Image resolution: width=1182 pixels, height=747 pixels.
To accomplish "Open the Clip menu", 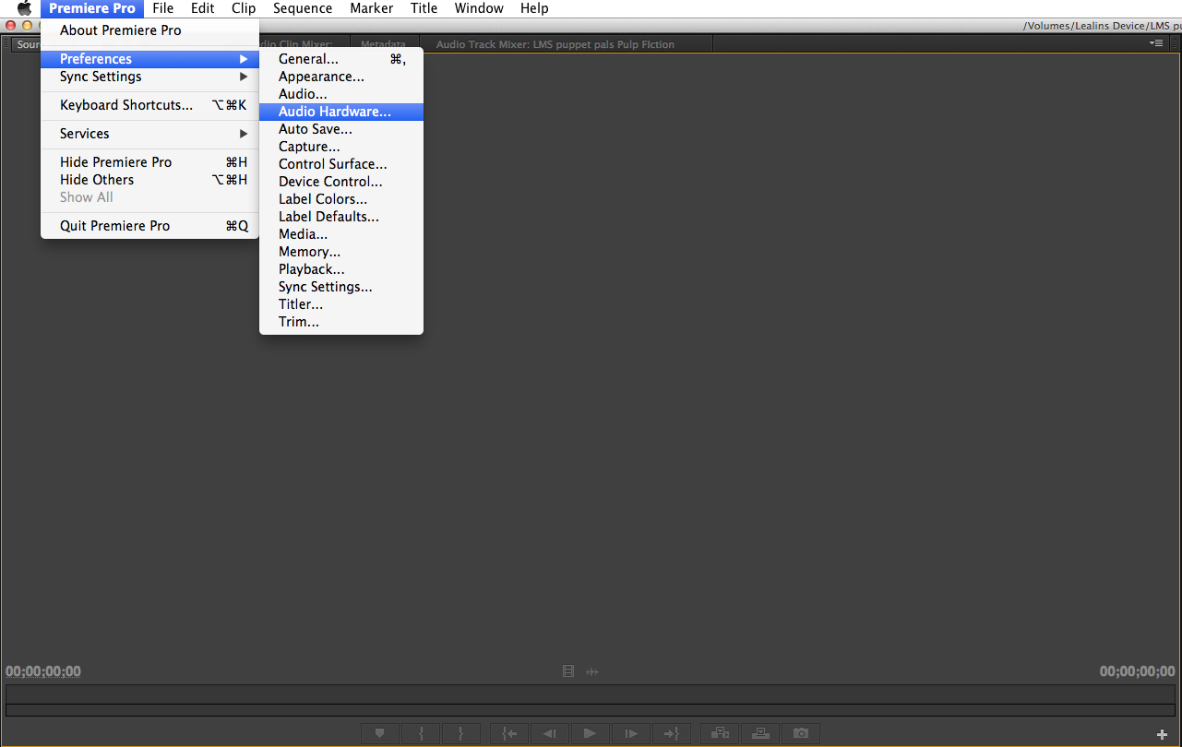I will pyautogui.click(x=244, y=8).
